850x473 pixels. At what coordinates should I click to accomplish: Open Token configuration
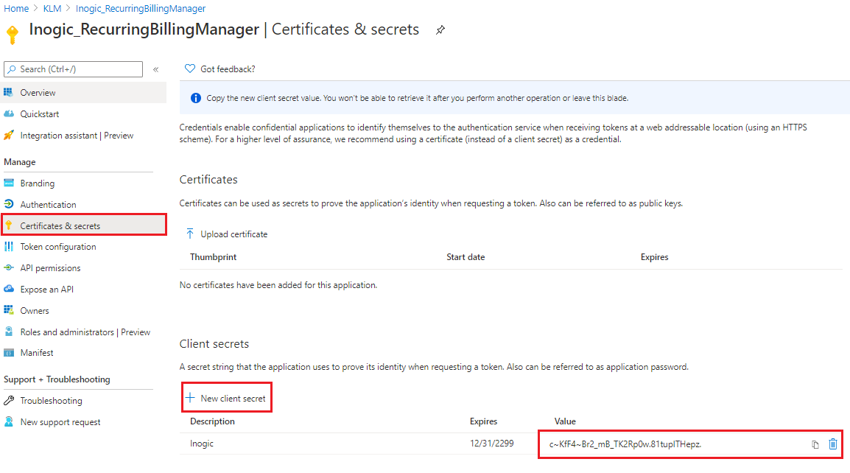click(58, 247)
